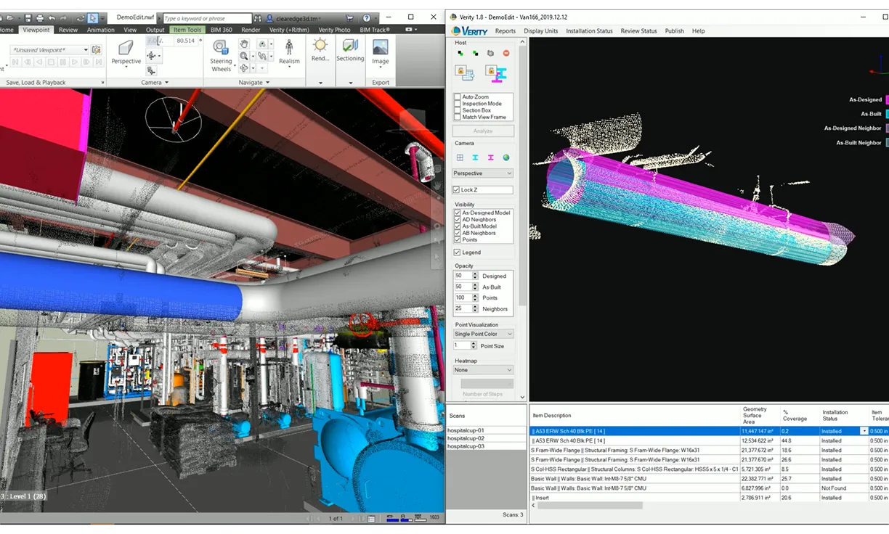This screenshot has height=534, width=889.
Task: Uncheck the Lock Z checkbox
Action: pyautogui.click(x=457, y=190)
